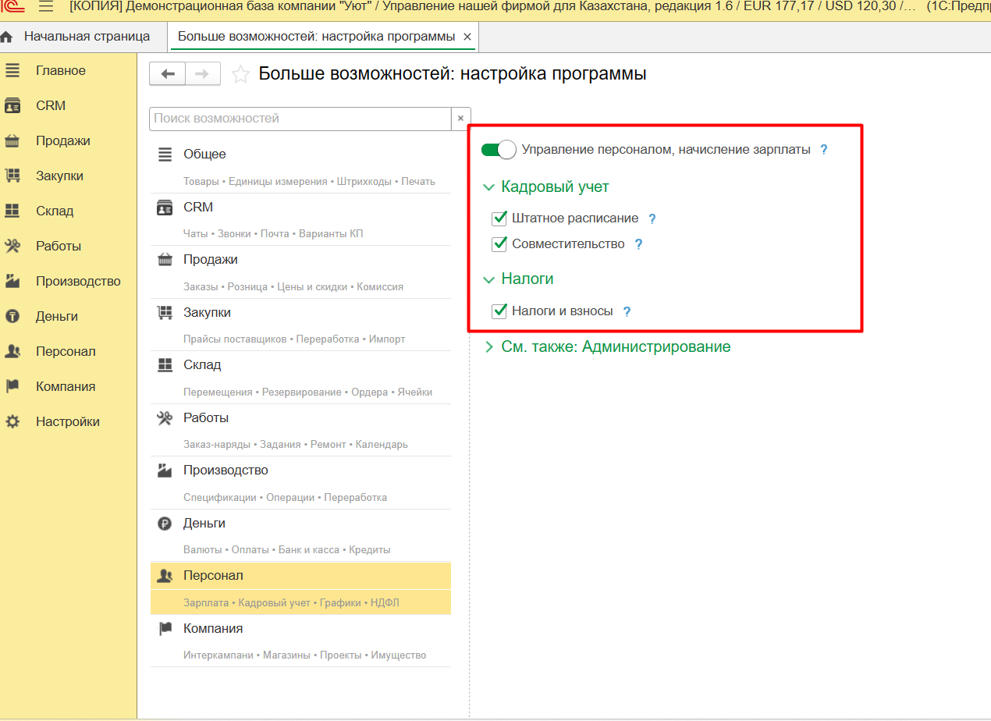The width and height of the screenshot is (991, 721).
Task: Collapse the Налоги section
Action: [x=489, y=279]
